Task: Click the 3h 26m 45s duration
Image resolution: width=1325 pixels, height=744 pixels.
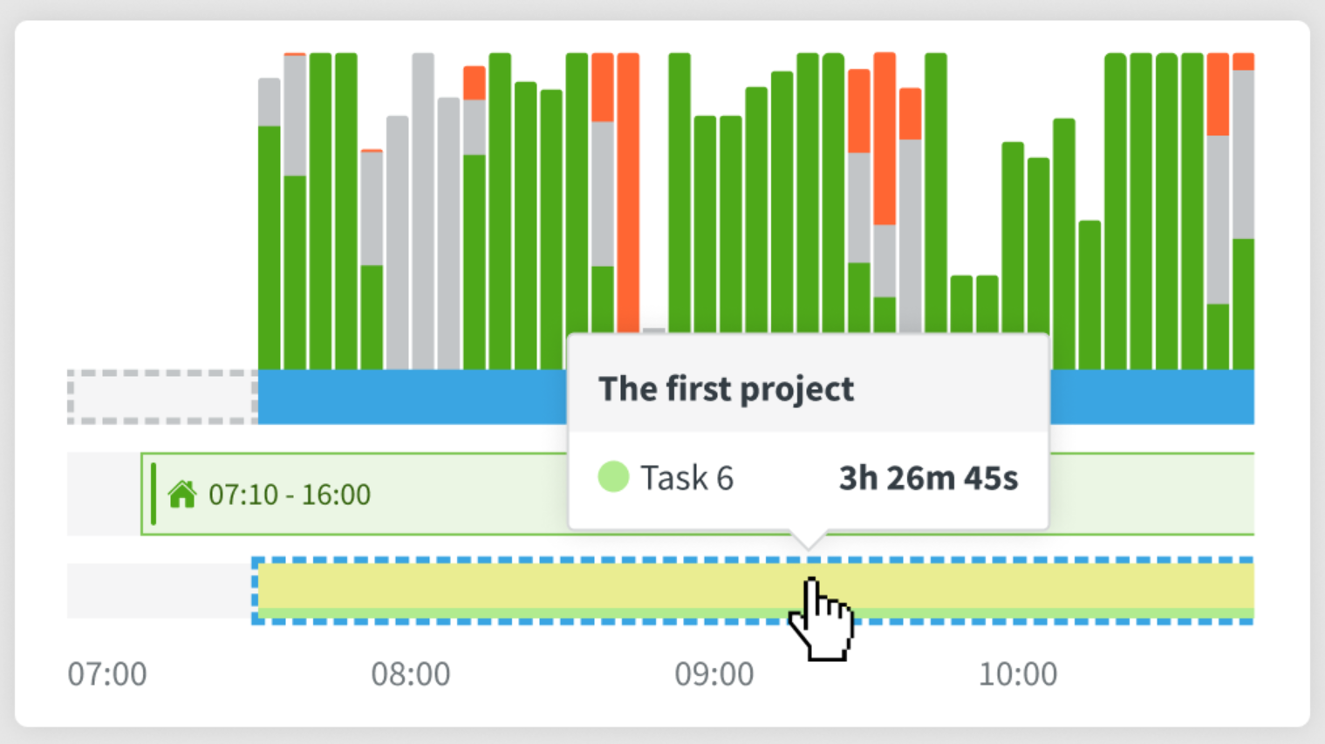Action: [929, 477]
